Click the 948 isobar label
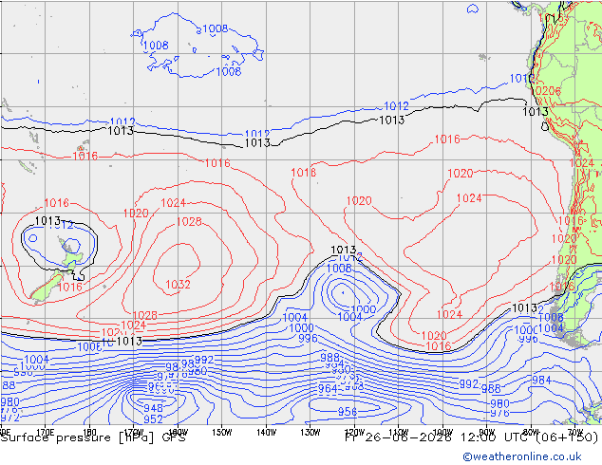The image size is (602, 465). click(154, 408)
